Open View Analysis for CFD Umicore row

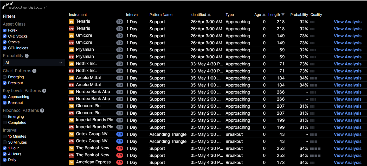point(348,43)
